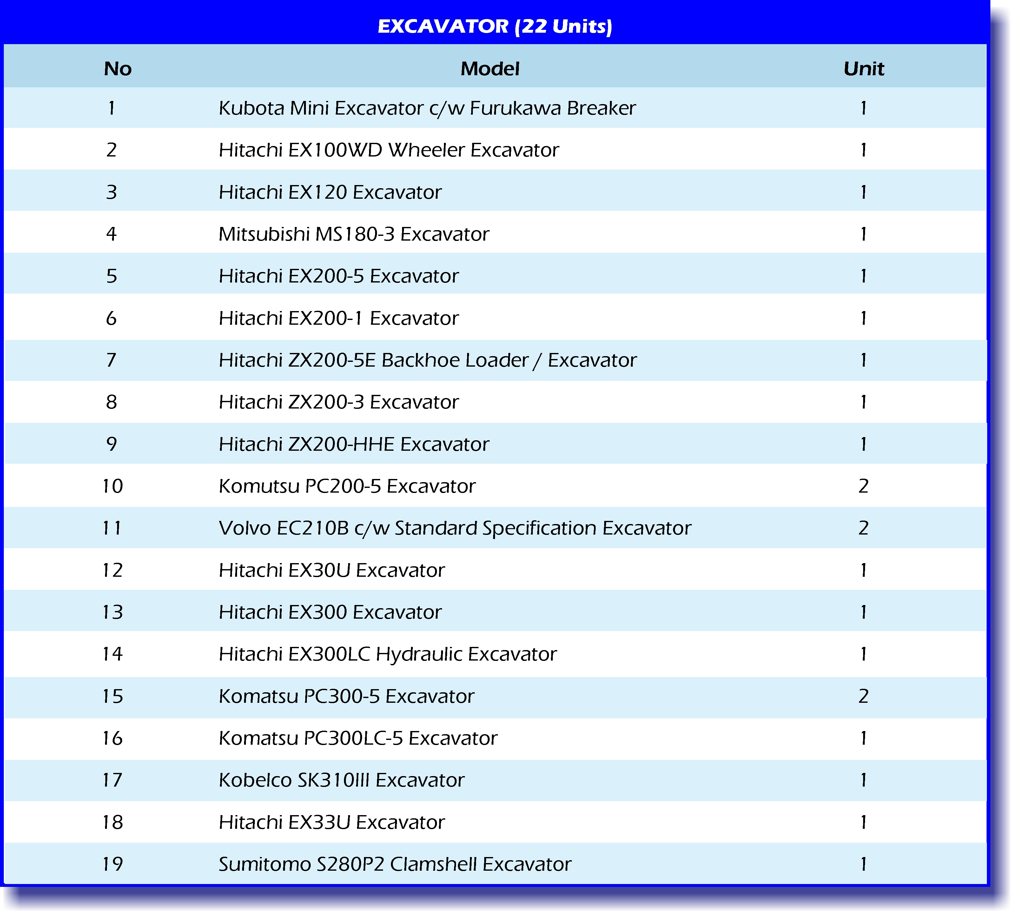
Task: Select 'Mitsubishi MS180-3 Excavator' cell
Action: click(x=354, y=234)
